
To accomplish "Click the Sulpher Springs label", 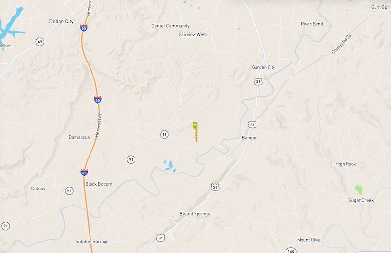I will [x=92, y=242].
